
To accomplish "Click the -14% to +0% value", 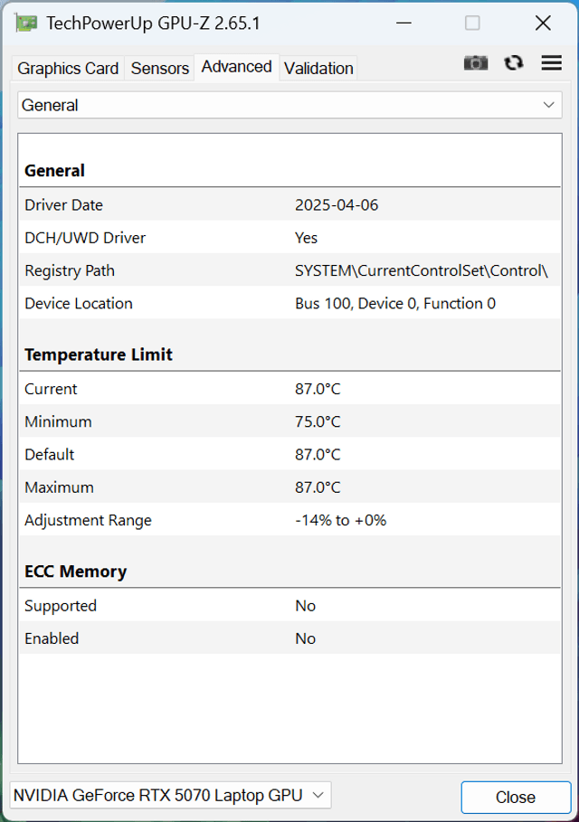I will [340, 521].
